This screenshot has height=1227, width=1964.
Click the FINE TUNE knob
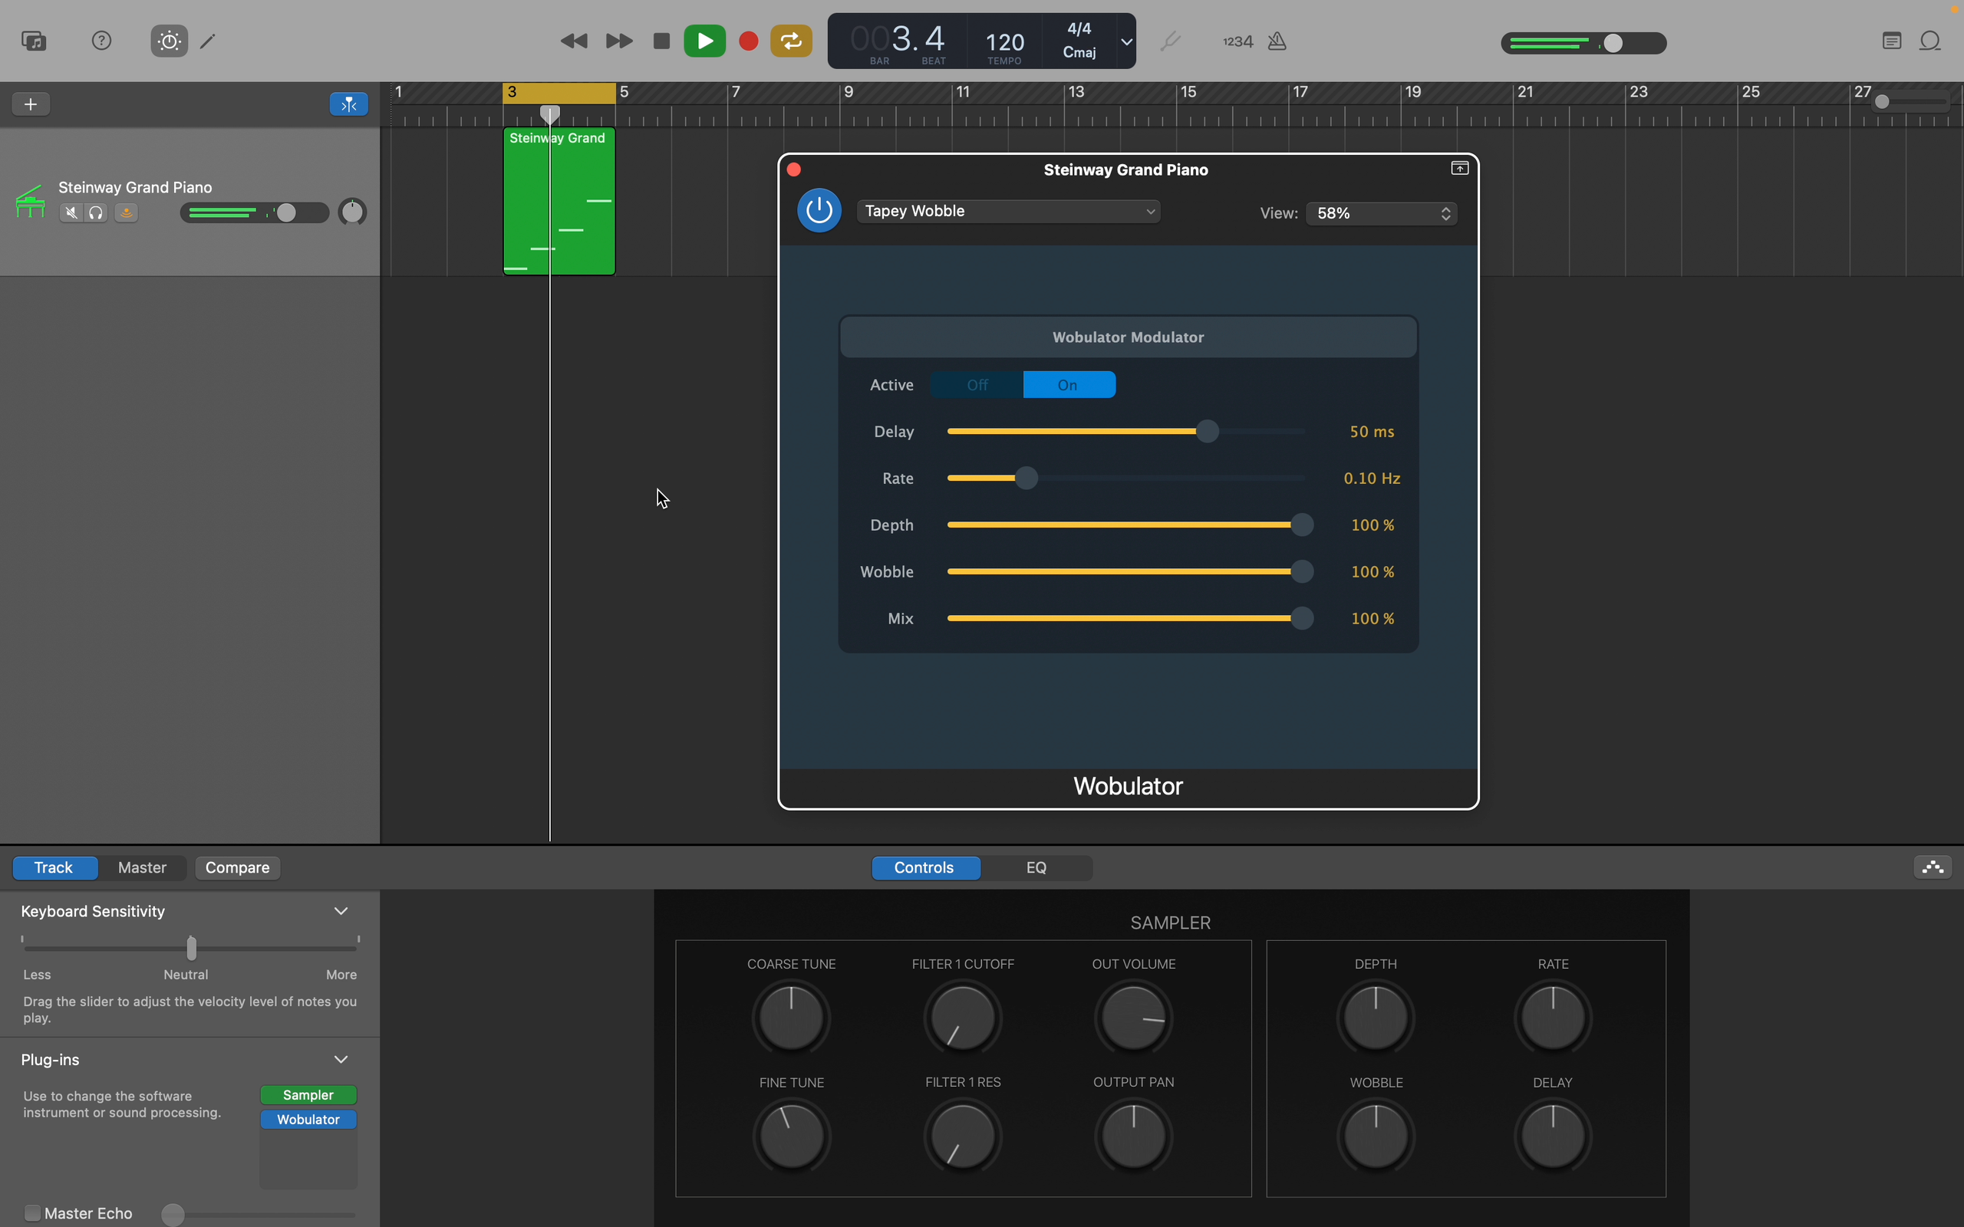tap(791, 1135)
